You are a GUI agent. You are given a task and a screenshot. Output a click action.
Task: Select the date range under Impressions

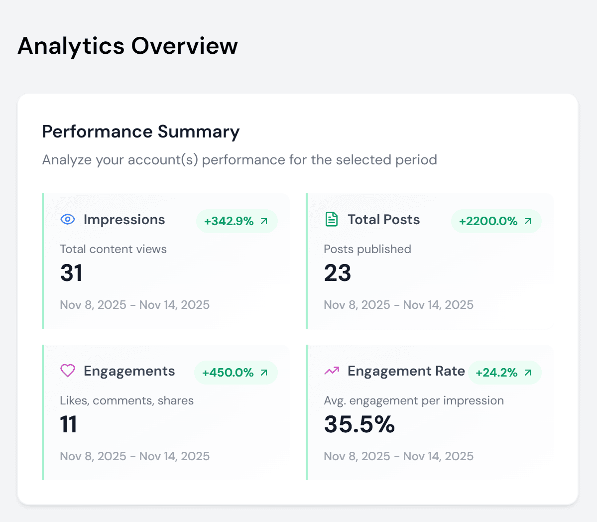pos(134,304)
